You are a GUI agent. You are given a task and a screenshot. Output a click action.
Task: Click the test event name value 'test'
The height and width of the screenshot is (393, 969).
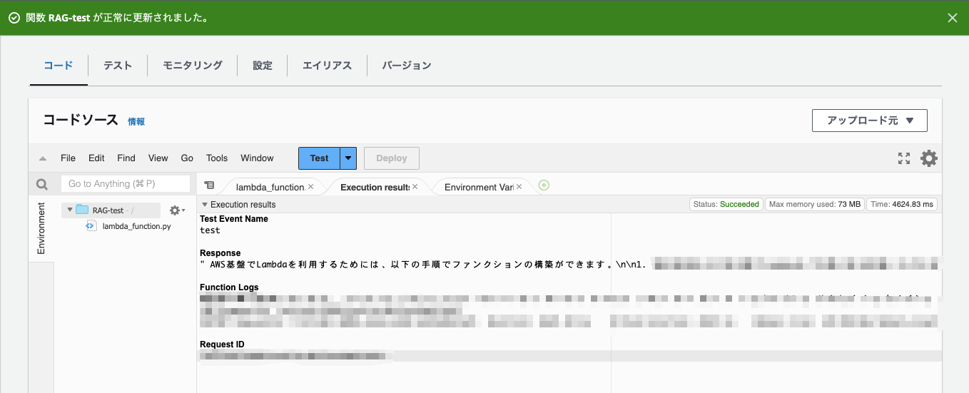[x=210, y=230]
